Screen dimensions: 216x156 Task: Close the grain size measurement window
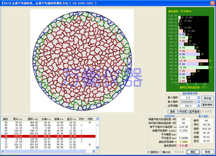tap(213, 3)
